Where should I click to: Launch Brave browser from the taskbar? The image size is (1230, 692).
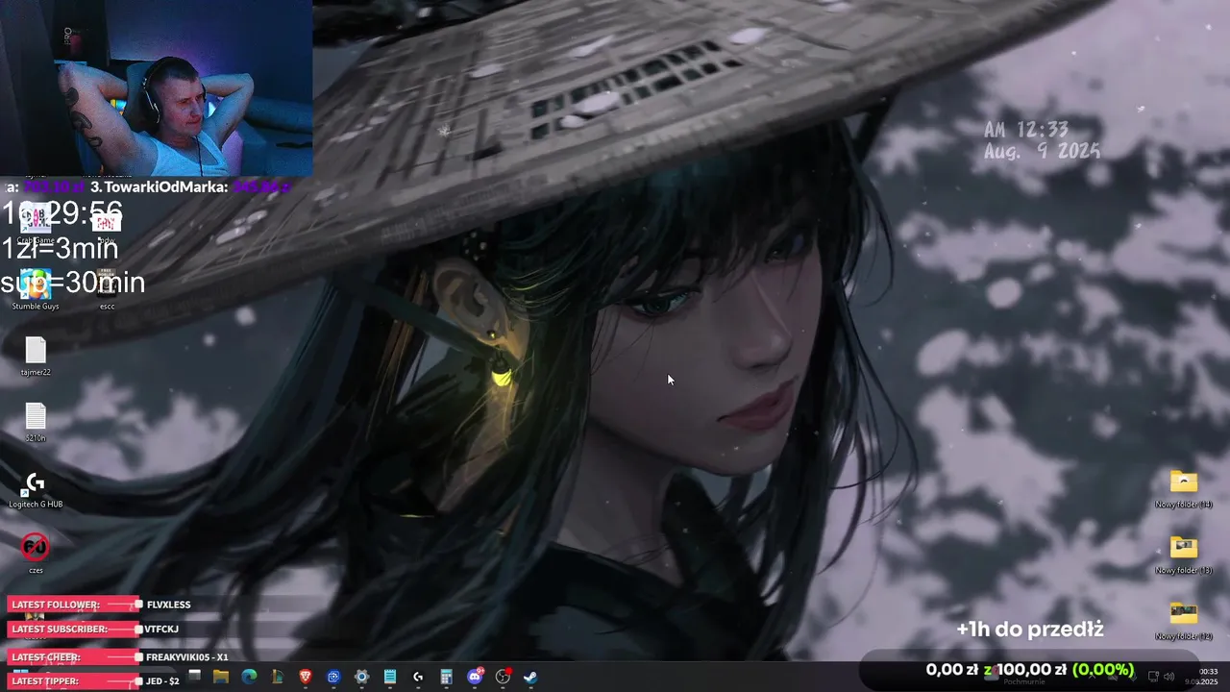(306, 677)
